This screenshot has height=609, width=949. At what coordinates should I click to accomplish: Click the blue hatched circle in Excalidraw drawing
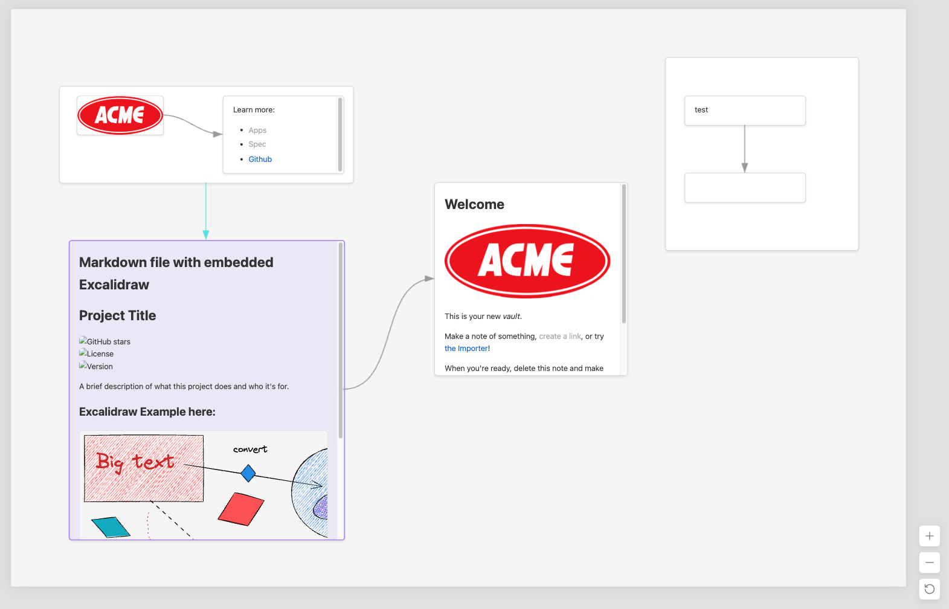click(310, 492)
